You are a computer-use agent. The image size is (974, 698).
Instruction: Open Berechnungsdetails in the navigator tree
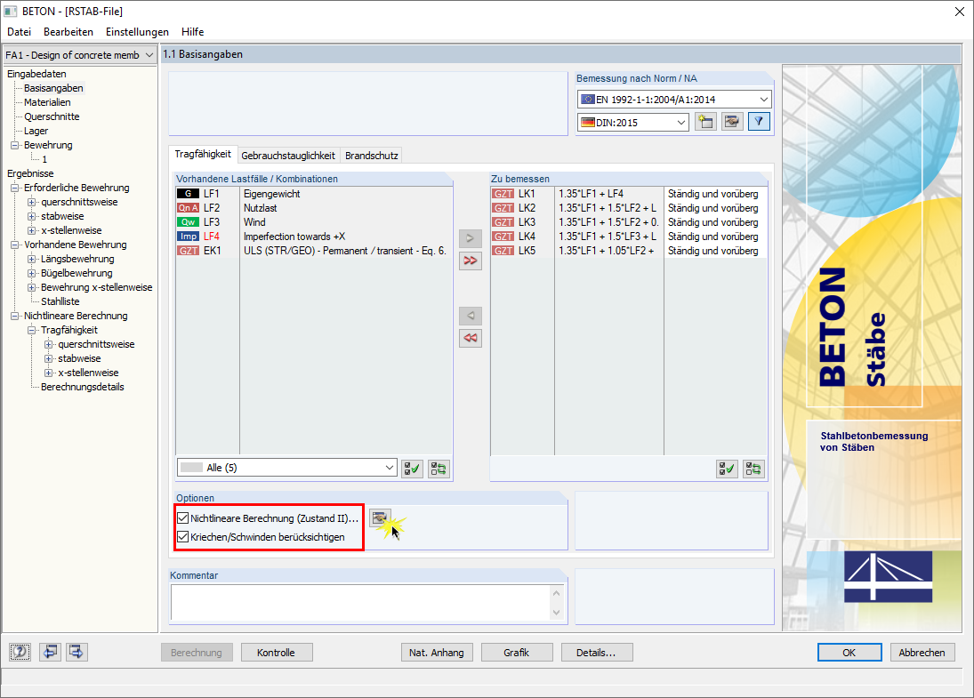coord(83,388)
